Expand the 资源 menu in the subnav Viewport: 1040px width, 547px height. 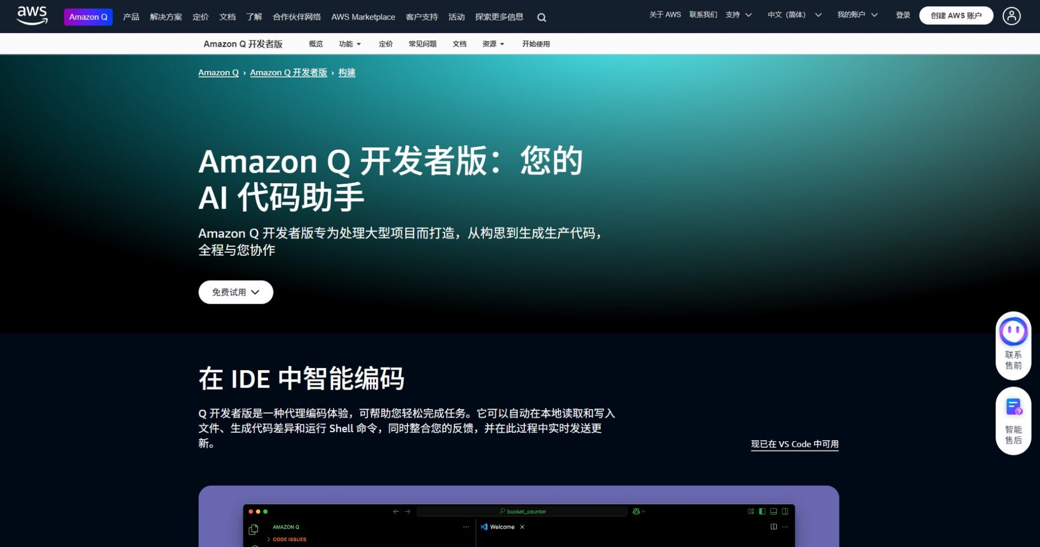tap(493, 44)
